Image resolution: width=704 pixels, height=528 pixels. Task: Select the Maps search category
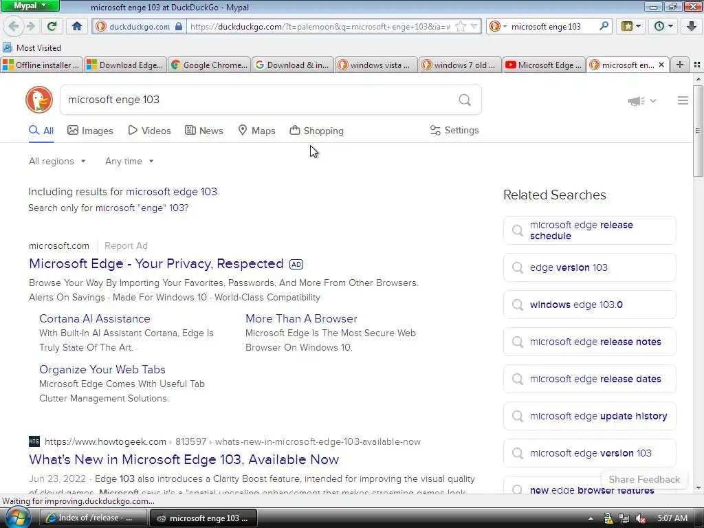coord(256,131)
